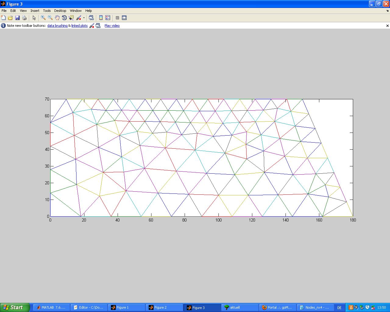Click the Windows Start button
This screenshot has width=390, height=312.
click(x=15, y=307)
